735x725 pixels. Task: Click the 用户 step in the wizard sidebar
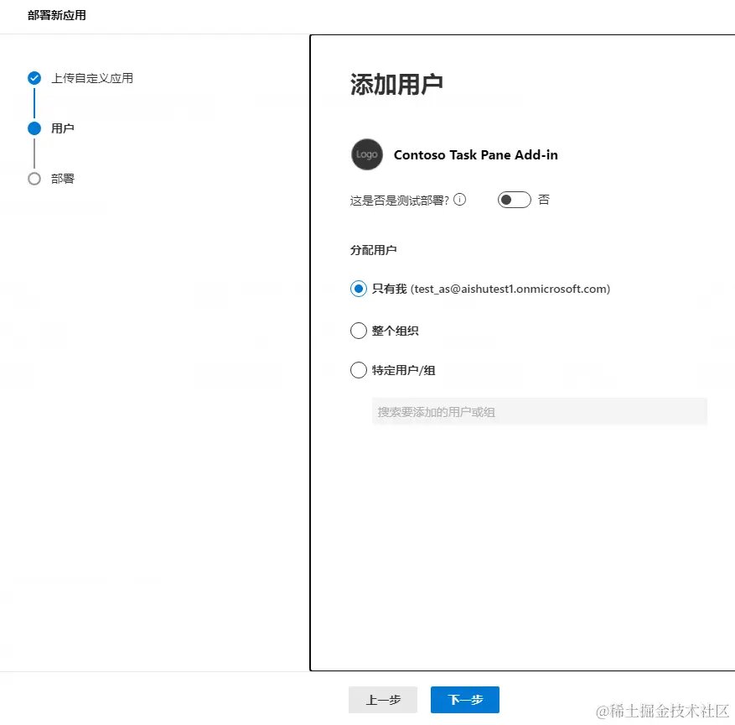click(64, 128)
